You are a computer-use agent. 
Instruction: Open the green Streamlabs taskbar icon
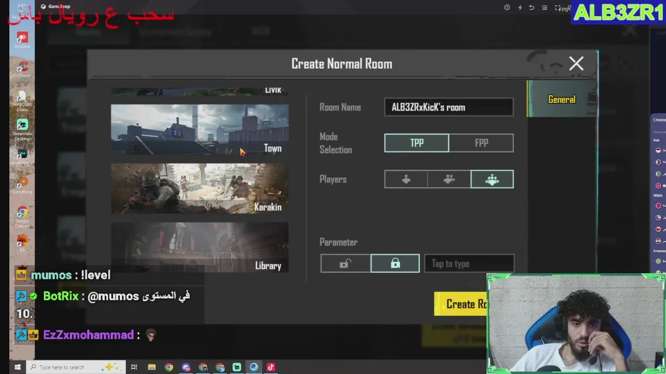pyautogui.click(x=237, y=367)
